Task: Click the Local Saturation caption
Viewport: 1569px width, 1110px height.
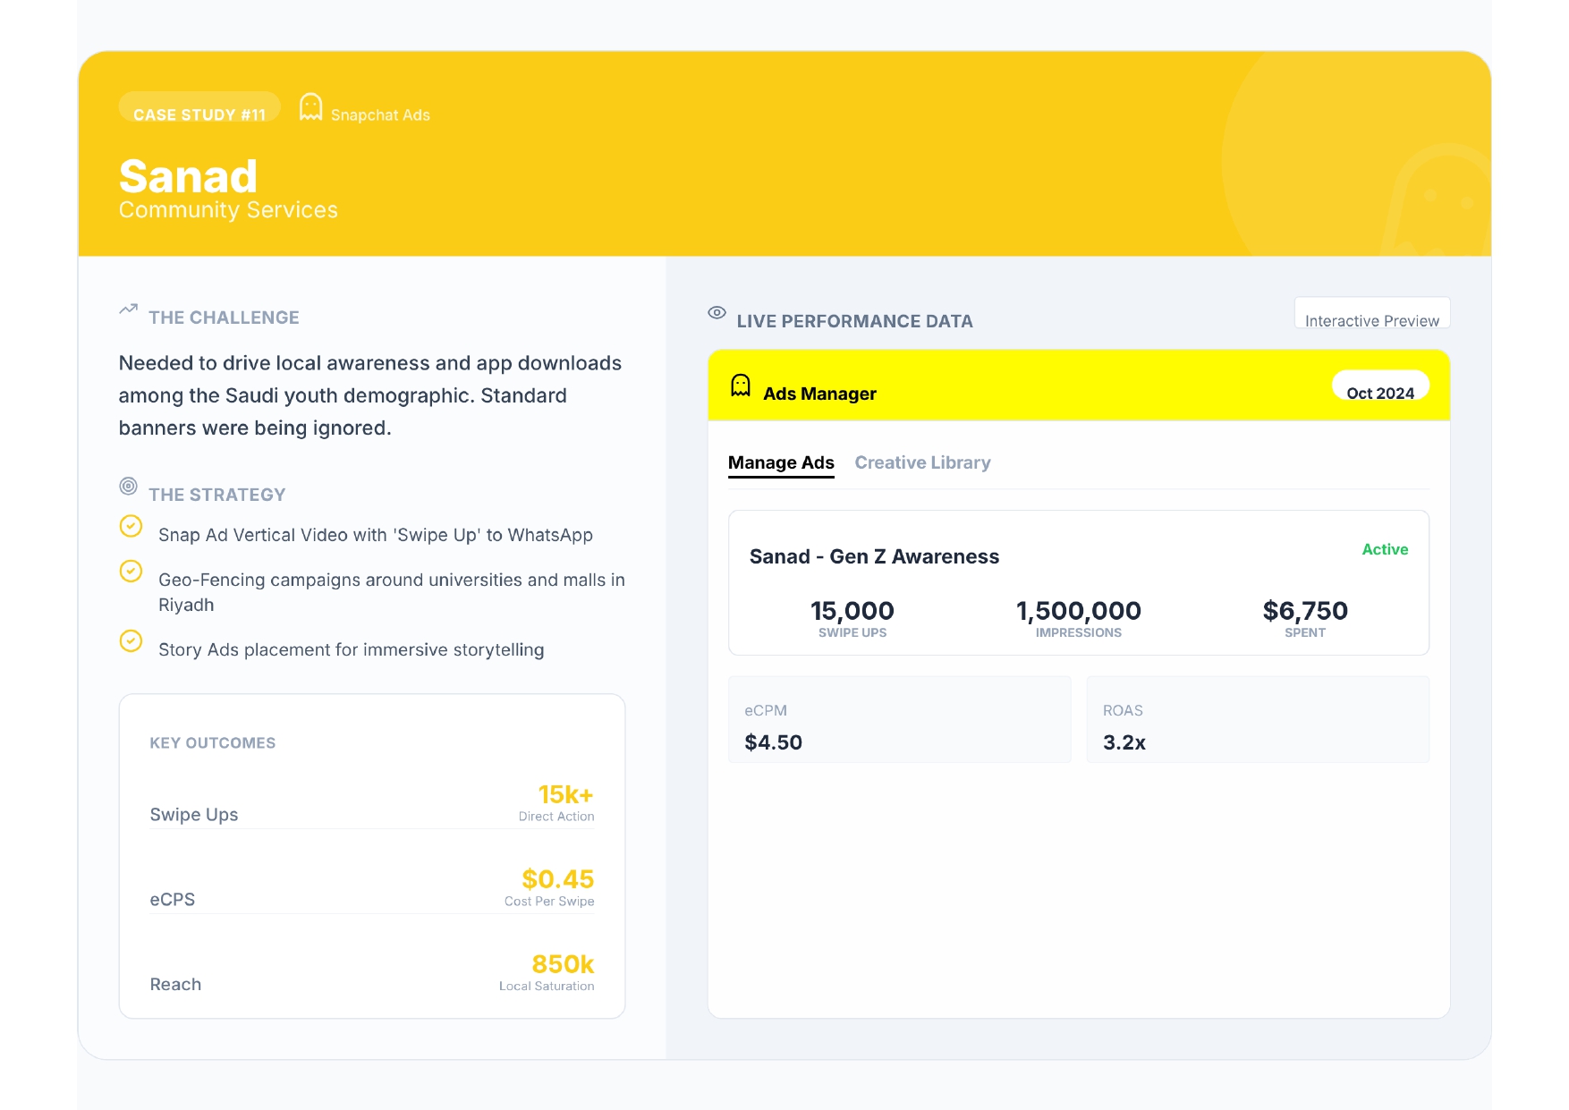Action: click(547, 987)
